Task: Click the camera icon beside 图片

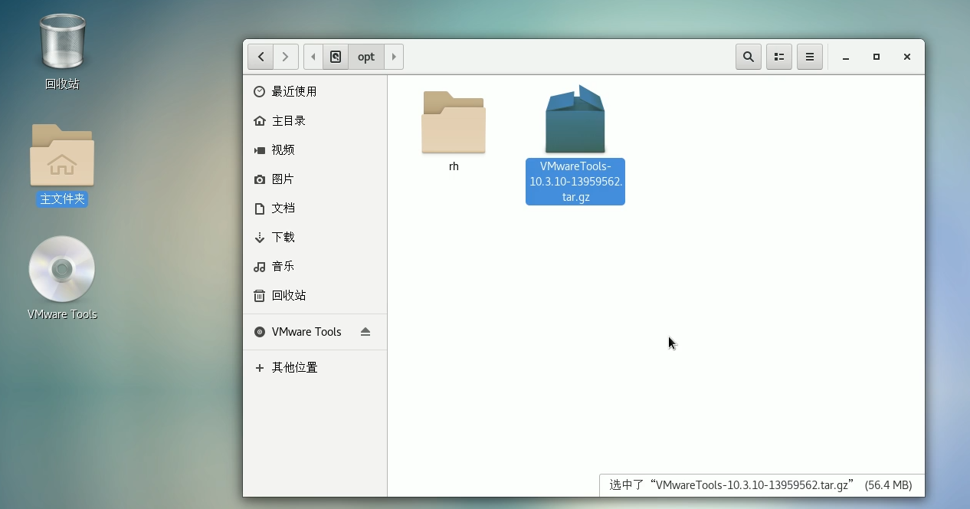Action: (259, 179)
